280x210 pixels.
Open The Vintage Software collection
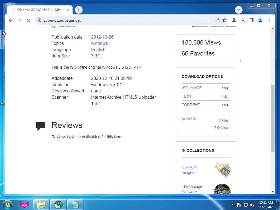click(x=192, y=189)
